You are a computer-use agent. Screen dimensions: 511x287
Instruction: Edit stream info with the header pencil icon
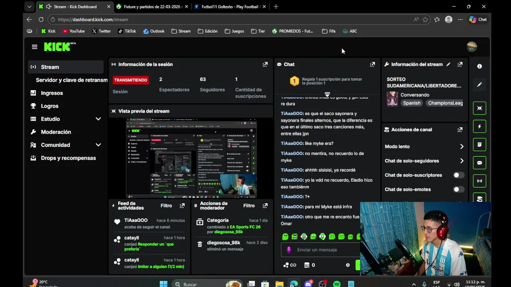click(x=448, y=64)
